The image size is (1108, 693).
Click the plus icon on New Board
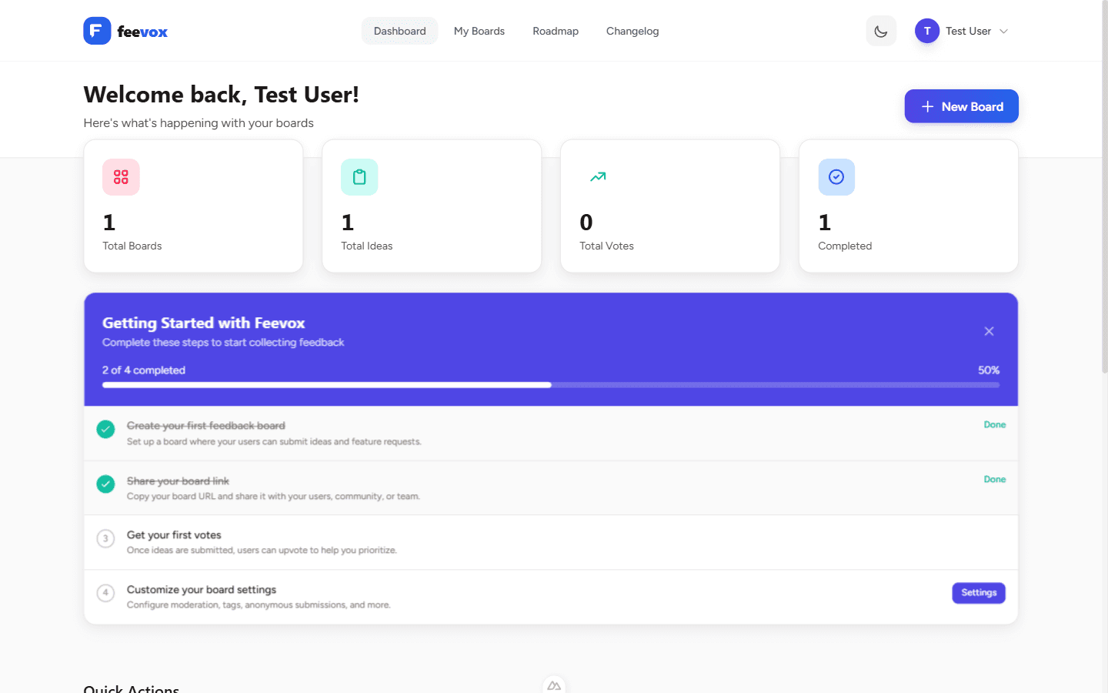(x=927, y=106)
